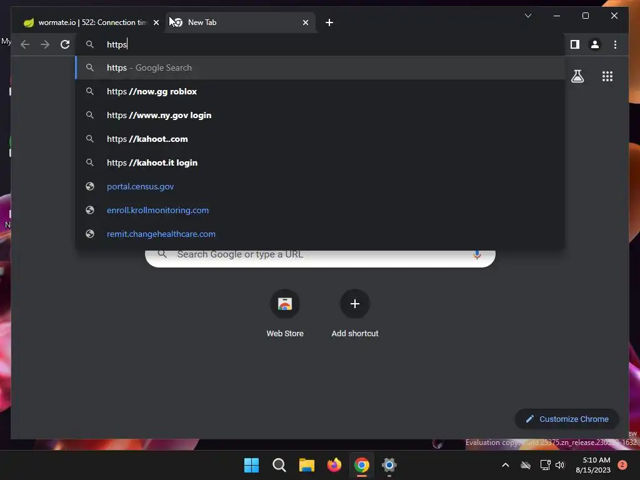
Task: Open Windows taskbar Search
Action: point(279,465)
